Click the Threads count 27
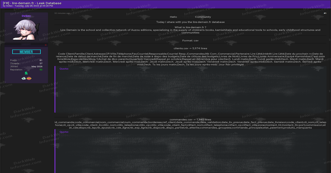This screenshot has height=173, width=331. [x=41, y=63]
